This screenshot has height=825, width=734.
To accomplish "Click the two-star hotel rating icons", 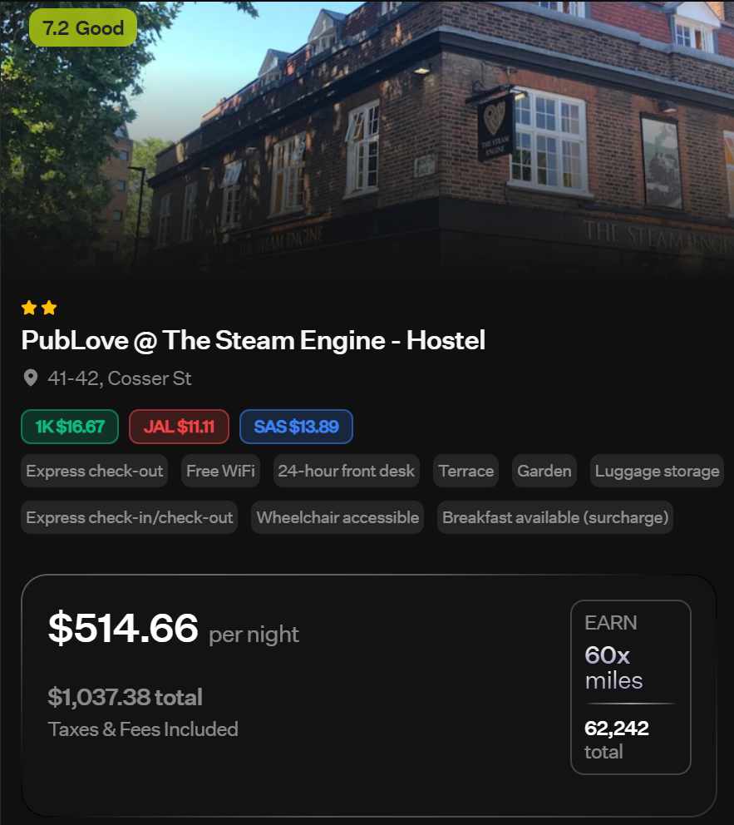I will click(39, 307).
